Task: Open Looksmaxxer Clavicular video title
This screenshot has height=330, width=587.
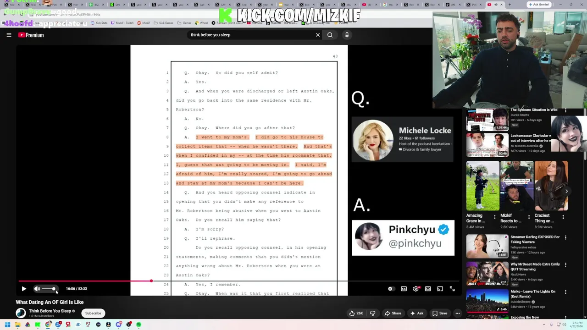Action: click(x=530, y=138)
